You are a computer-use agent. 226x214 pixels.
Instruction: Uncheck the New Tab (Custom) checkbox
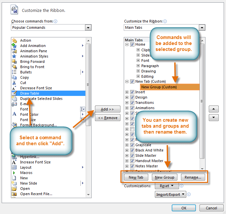point(132,82)
